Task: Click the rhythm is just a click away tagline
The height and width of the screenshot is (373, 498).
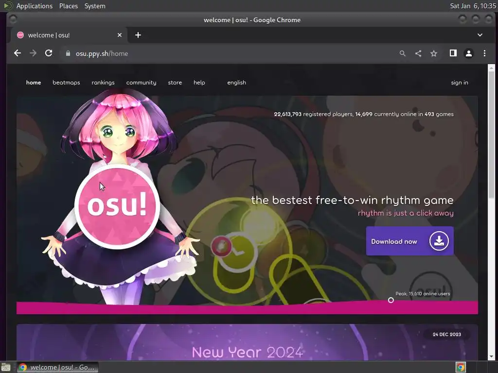Action: click(x=406, y=213)
